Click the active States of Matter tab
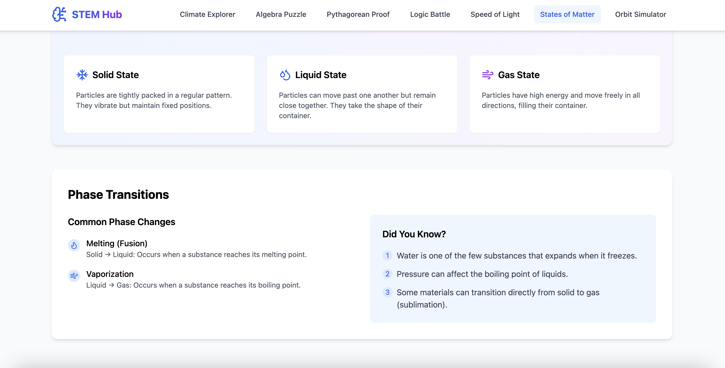This screenshot has width=725, height=368. point(567,14)
